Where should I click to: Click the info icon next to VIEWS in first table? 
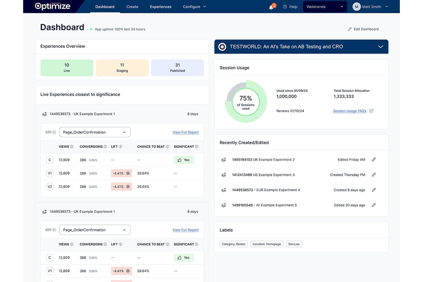coord(72,147)
